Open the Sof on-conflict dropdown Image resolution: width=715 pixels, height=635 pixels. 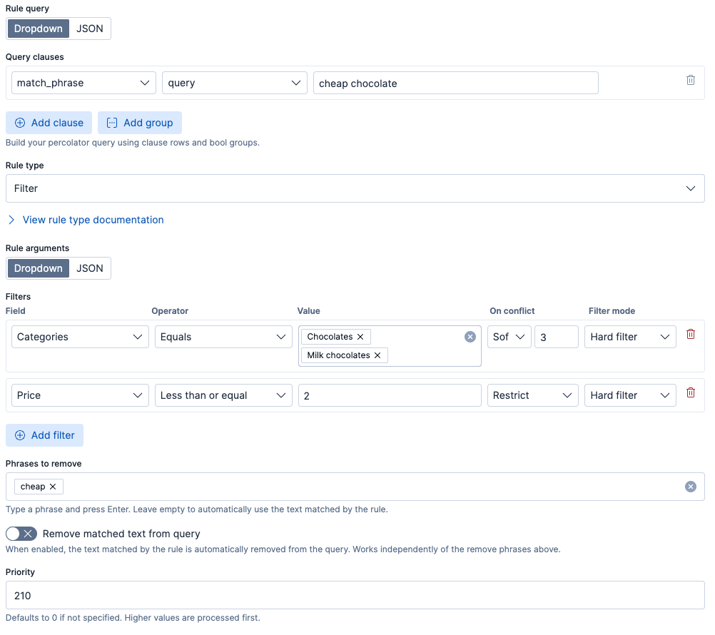(x=509, y=337)
